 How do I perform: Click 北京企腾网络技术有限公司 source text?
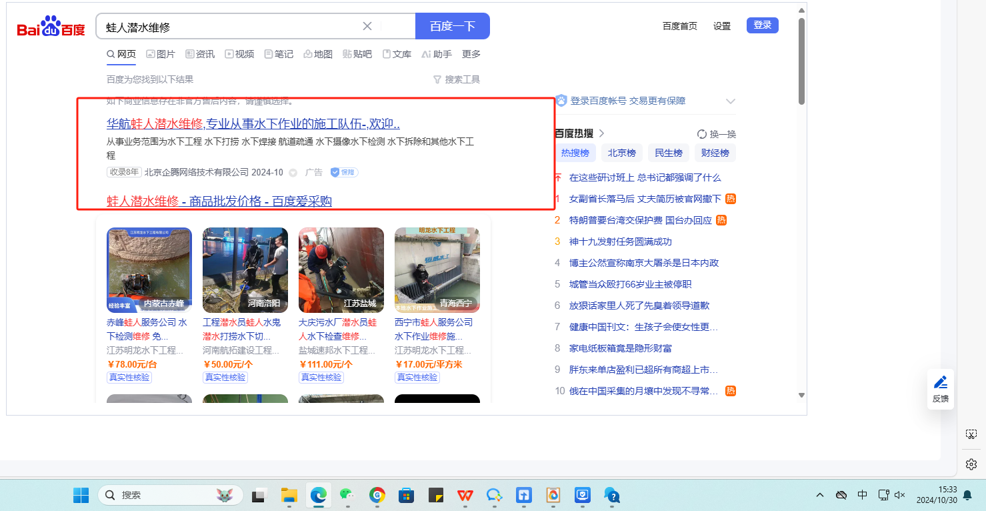pyautogui.click(x=197, y=172)
